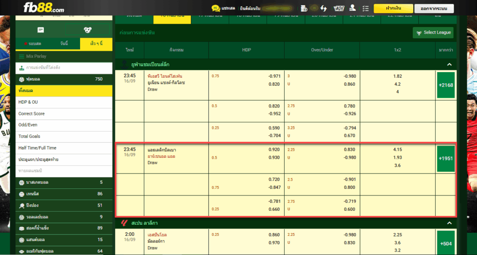Click Over 3.25 odds -0.794
The width and height of the screenshot is (477, 255).
(x=350, y=128)
